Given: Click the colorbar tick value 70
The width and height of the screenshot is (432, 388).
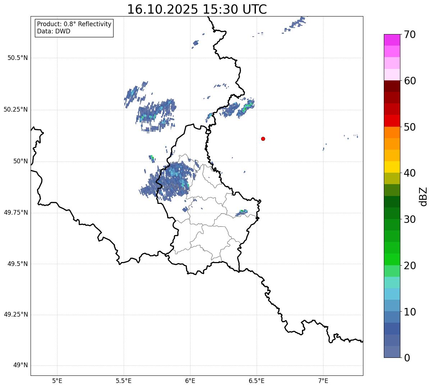Looking at the screenshot, I should [x=410, y=34].
